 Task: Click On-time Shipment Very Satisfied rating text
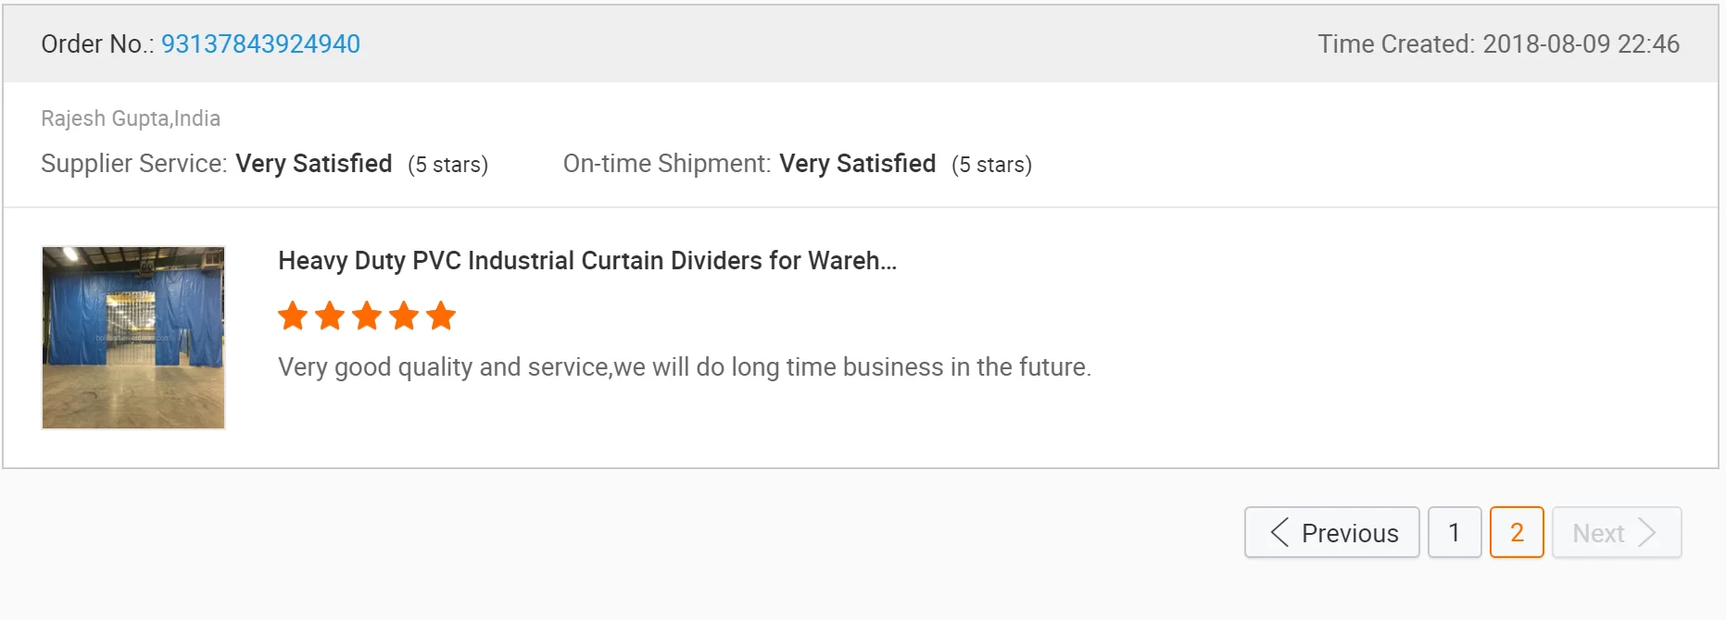tap(857, 164)
